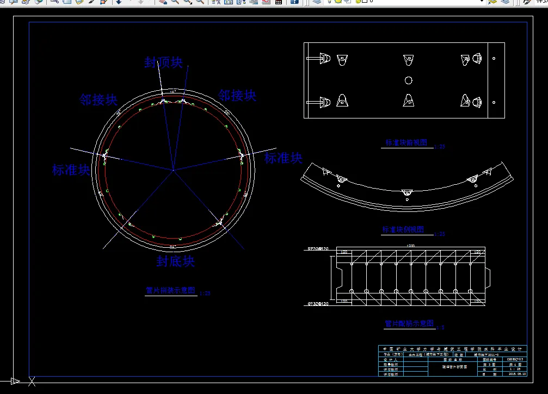Click the 设计人 cell in title block
This screenshot has width=548, height=394.
(391, 359)
